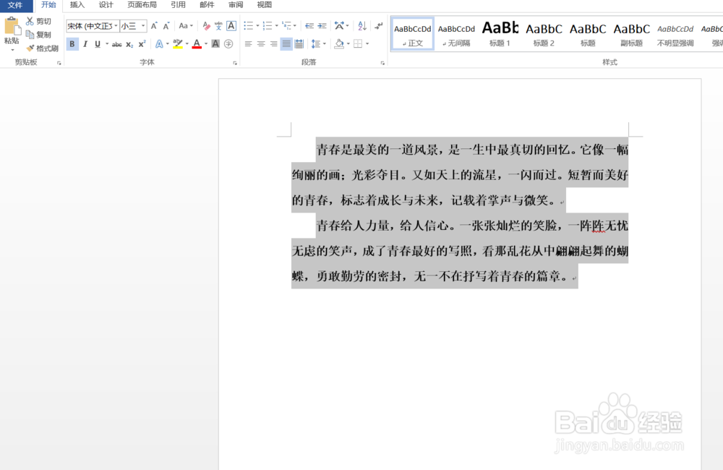
Task: Apply the 标题 1 style from style gallery
Action: pyautogui.click(x=500, y=32)
